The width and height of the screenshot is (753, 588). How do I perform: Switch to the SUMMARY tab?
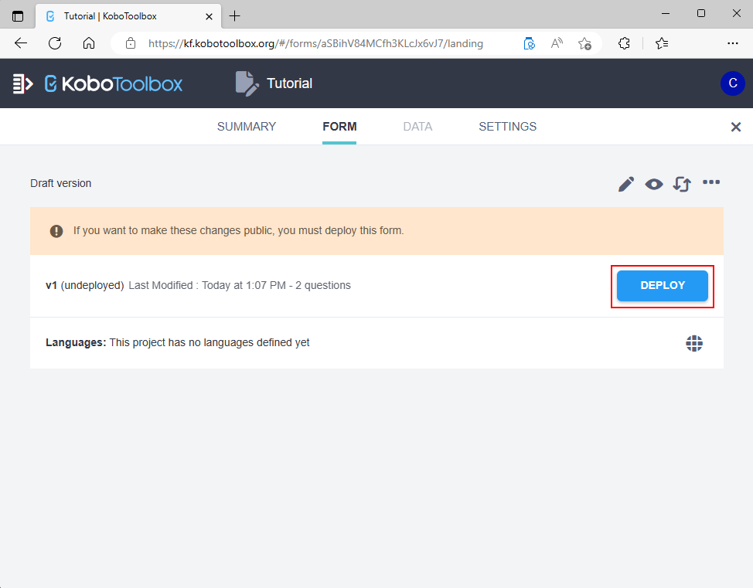coord(246,127)
